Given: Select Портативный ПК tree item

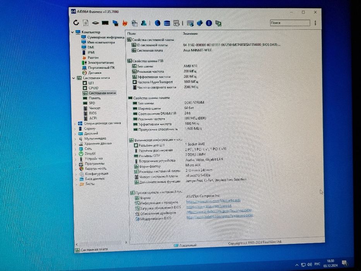Looking at the screenshot, I should pos(101,67).
